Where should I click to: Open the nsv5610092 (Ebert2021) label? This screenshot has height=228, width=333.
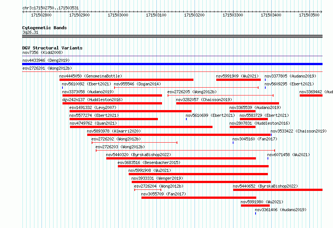87,84
